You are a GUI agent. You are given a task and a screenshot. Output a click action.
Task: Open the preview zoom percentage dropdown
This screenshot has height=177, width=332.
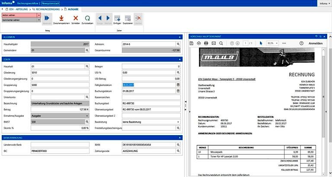tap(277, 43)
